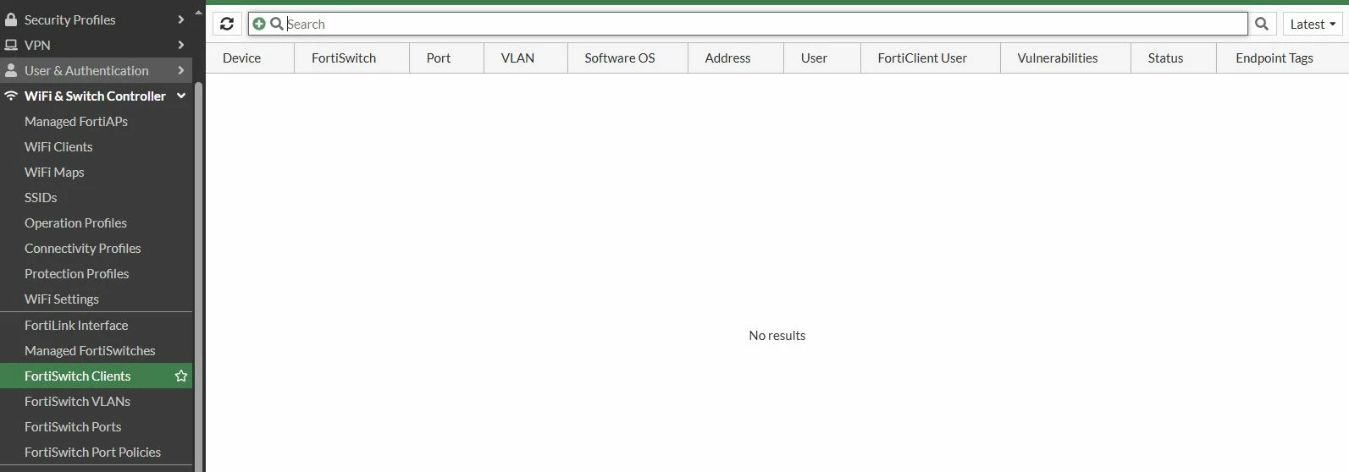The height and width of the screenshot is (472, 1349).
Task: Sort by Software OS column header
Action: (x=628, y=58)
